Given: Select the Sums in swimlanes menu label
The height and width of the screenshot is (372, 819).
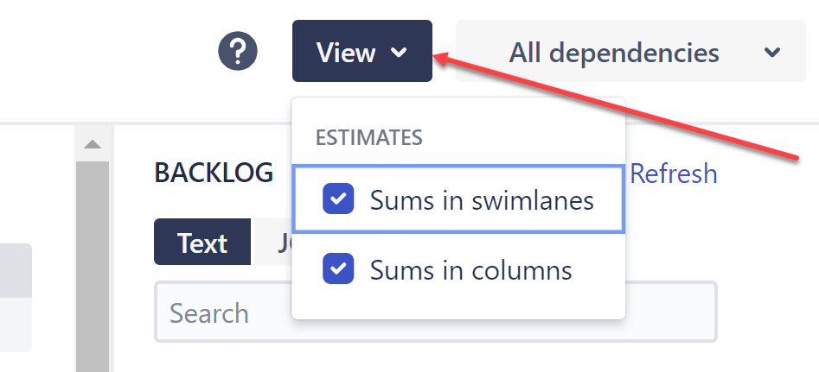Looking at the screenshot, I should [x=482, y=200].
